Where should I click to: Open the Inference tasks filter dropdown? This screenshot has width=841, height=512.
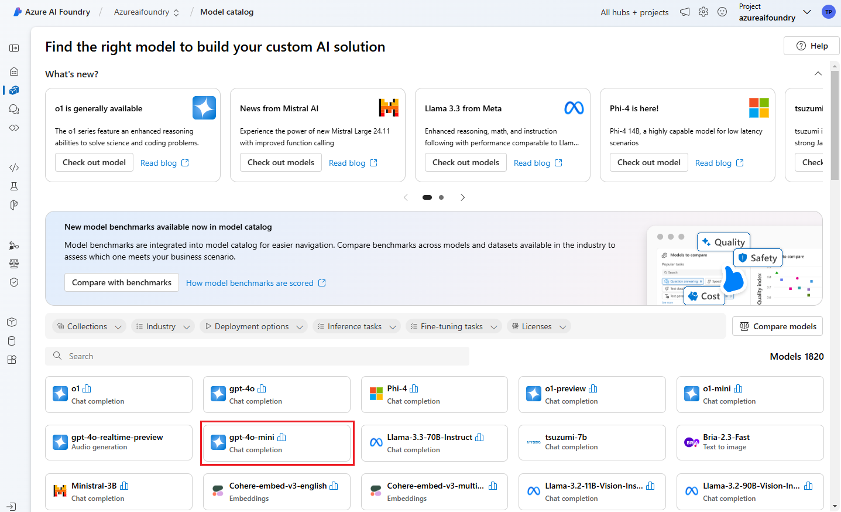tap(356, 326)
